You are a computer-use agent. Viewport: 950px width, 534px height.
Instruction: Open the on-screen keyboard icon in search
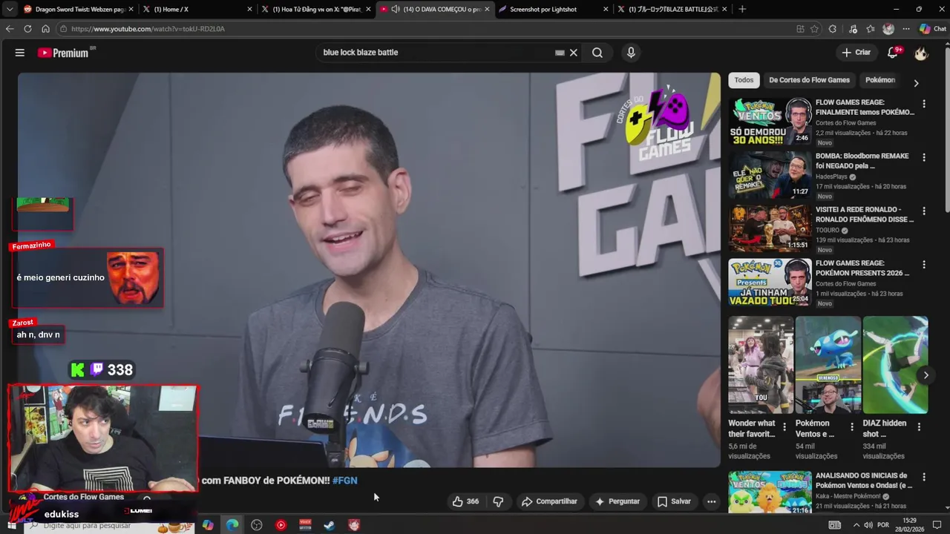pos(560,53)
